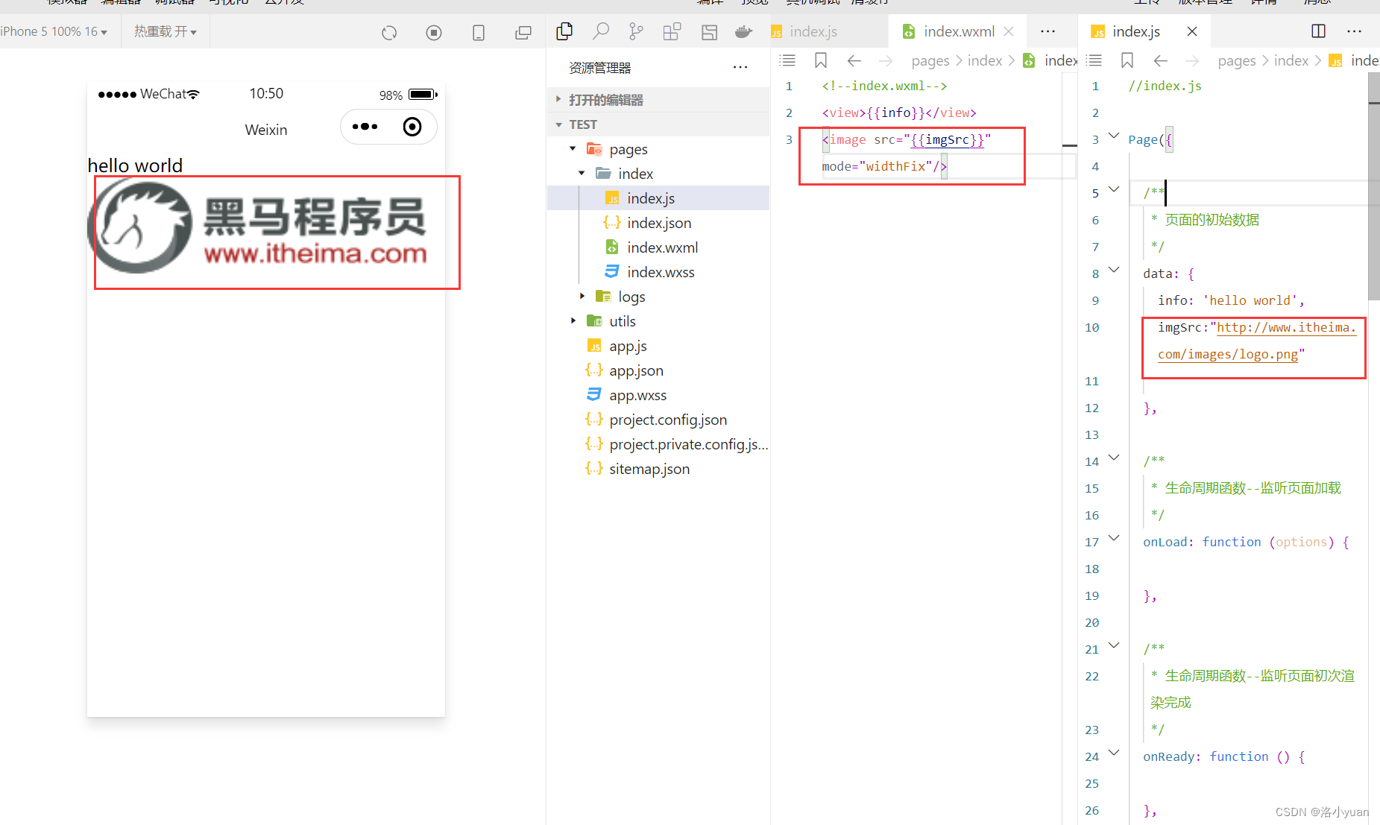Fold the onLoad function at line 17

tap(1114, 539)
